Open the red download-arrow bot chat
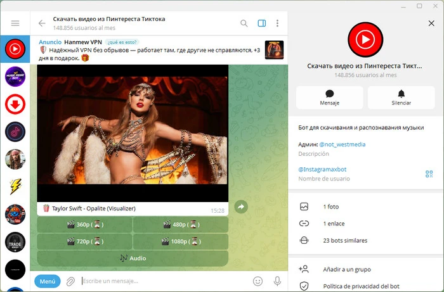 [x=15, y=105]
